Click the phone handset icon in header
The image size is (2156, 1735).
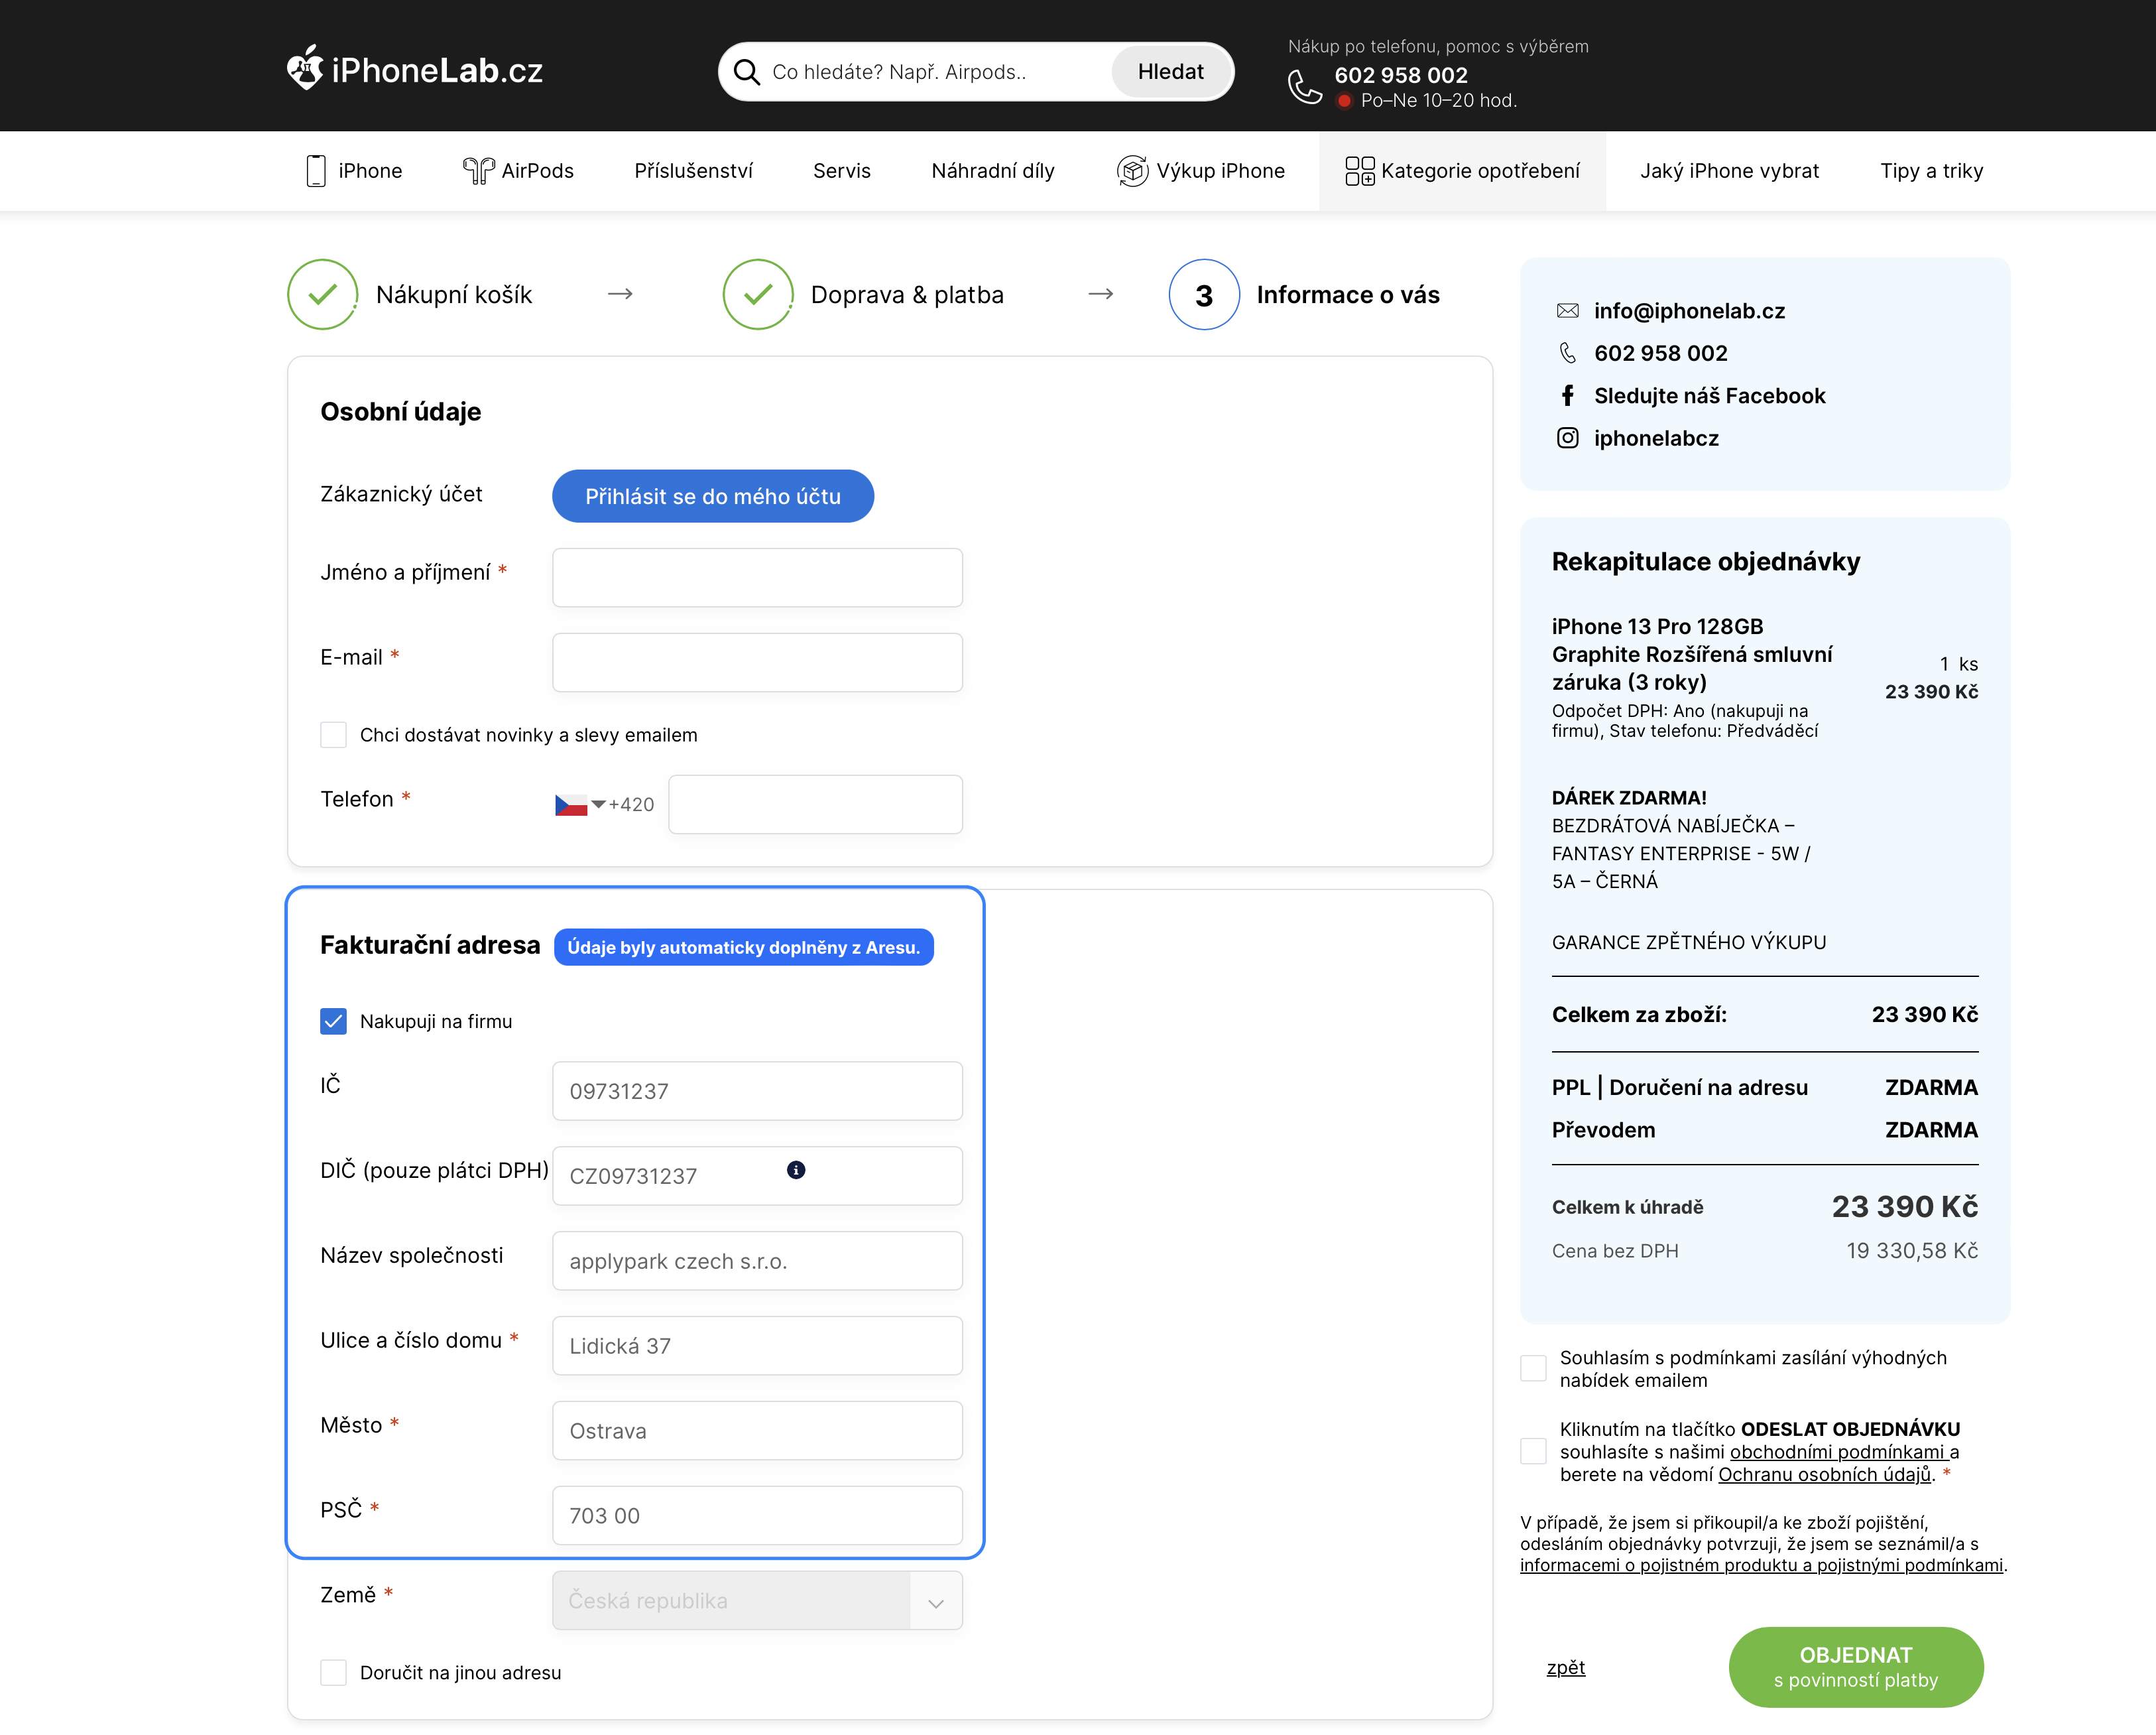coord(1304,87)
